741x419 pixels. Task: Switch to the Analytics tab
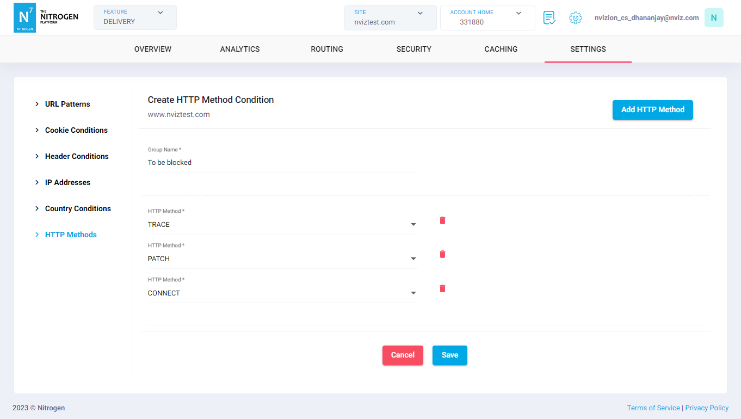(240, 49)
